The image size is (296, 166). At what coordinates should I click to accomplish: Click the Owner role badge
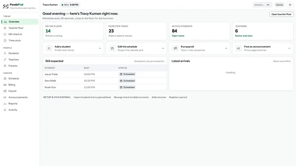click(x=279, y=5)
